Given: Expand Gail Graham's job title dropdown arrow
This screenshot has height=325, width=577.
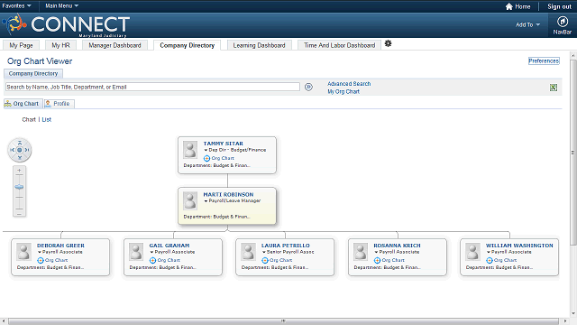Looking at the screenshot, I should (x=151, y=253).
